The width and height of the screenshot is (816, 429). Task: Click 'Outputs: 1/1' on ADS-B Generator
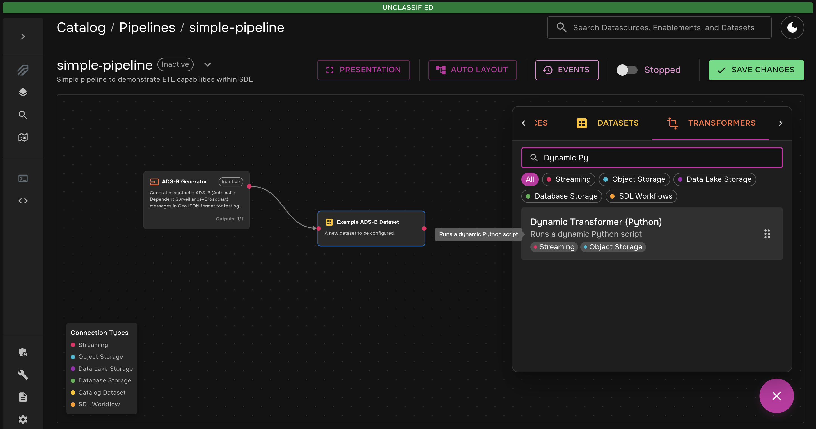(229, 219)
